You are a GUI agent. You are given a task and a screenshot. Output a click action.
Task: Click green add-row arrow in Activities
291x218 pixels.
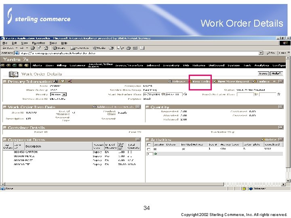[x=156, y=154]
